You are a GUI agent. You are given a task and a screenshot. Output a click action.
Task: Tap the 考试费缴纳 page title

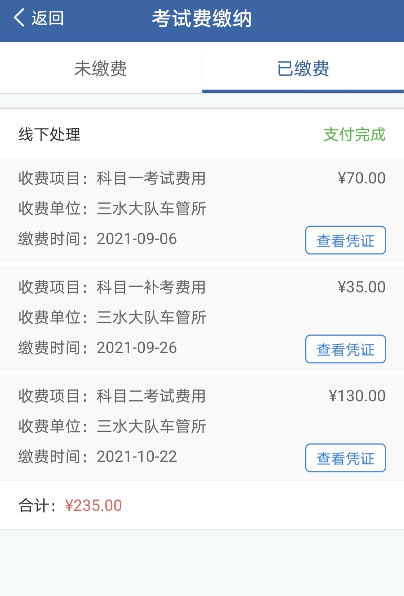point(202,19)
